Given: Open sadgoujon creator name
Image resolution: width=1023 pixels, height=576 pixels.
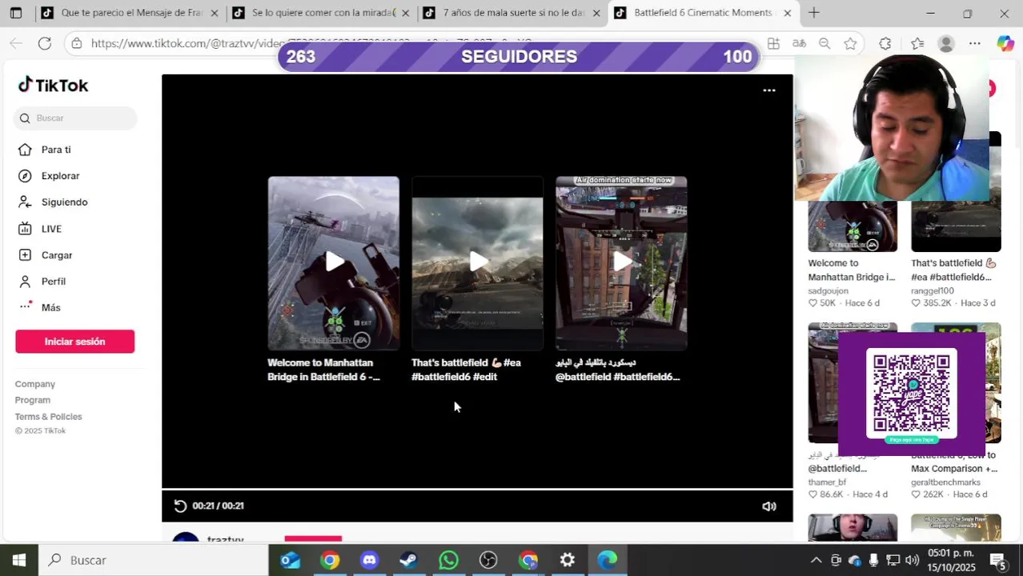Looking at the screenshot, I should (828, 291).
